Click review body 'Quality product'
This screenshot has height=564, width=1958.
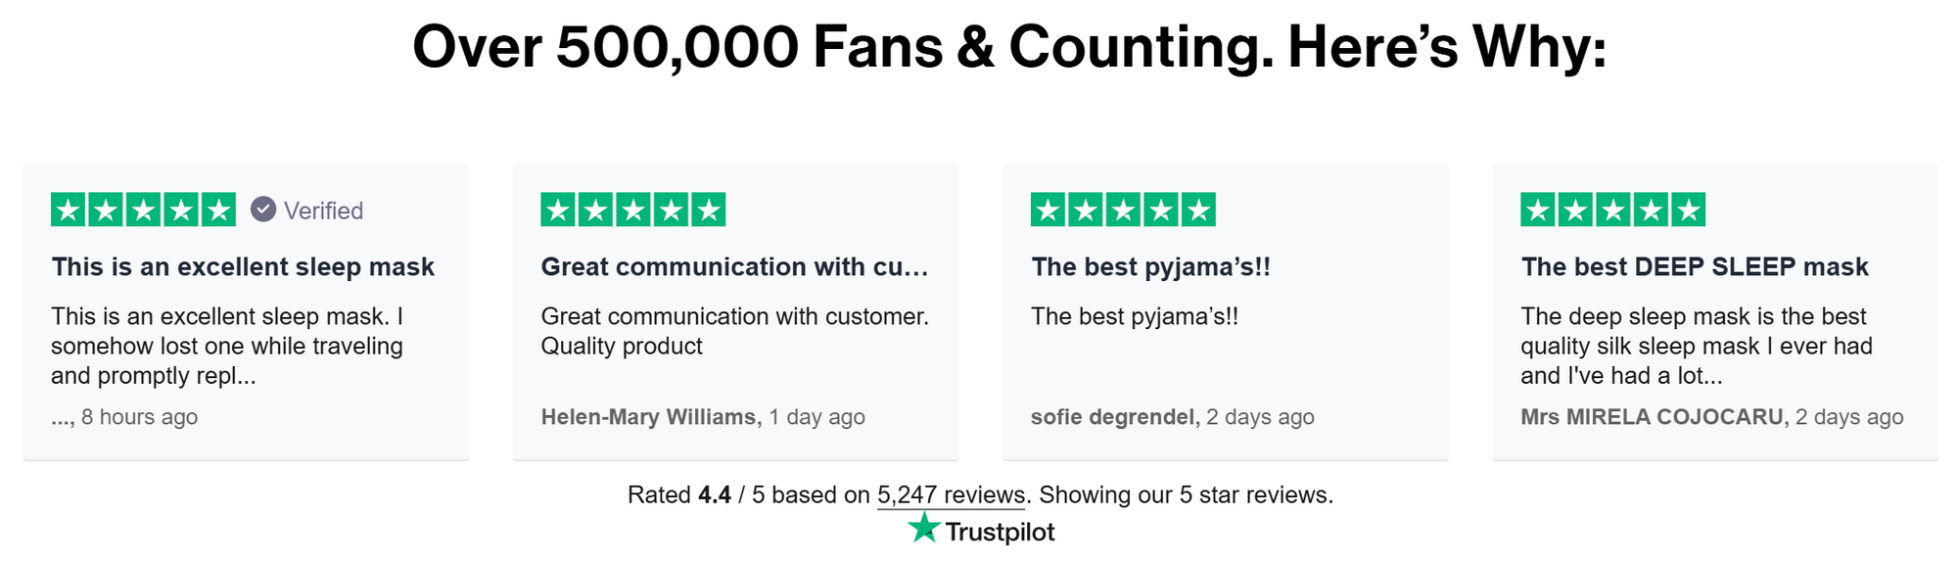[622, 347]
